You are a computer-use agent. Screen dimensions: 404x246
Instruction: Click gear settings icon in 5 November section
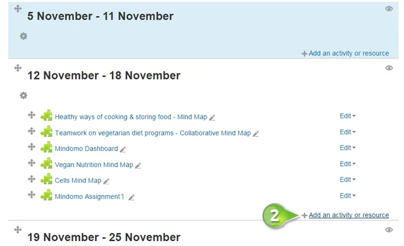point(24,36)
